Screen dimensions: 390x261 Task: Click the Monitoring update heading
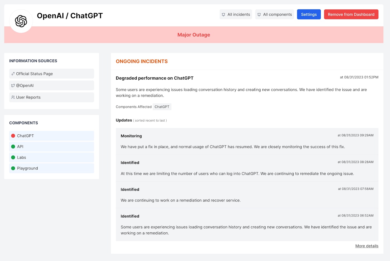(131, 136)
